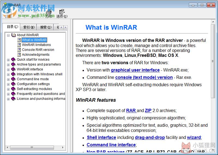
Task: Click the book icon for Archive types and parameters
Action: [x=13, y=64]
